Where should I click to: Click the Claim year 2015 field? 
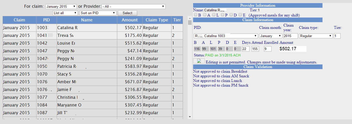tap(290, 36)
